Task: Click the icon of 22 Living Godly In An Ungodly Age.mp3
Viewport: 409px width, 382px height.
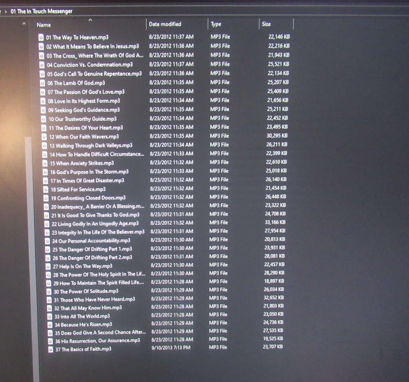Action: coord(47,224)
